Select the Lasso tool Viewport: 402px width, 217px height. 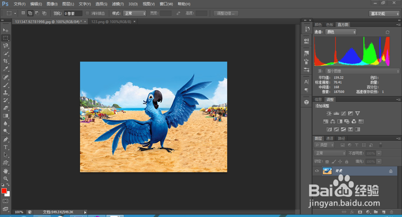point(5,46)
